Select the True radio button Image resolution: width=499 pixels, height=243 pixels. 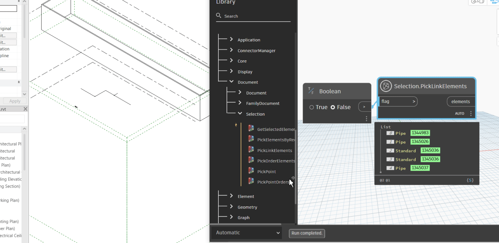click(312, 107)
